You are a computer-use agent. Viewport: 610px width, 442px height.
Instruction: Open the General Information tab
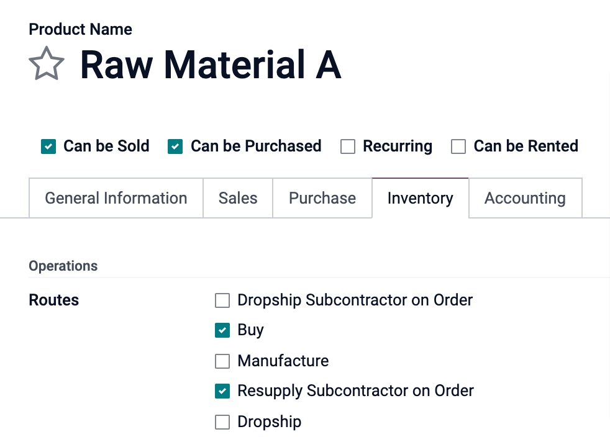click(x=116, y=198)
